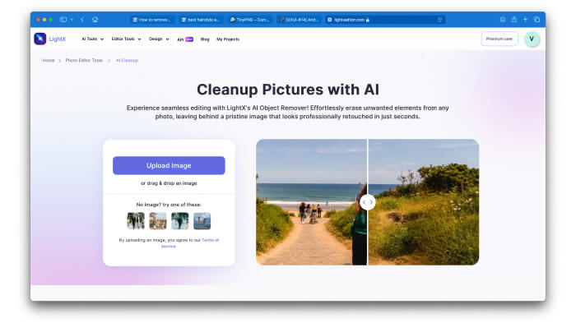Open the sidebar dropdown chevron in Safari

(72, 20)
